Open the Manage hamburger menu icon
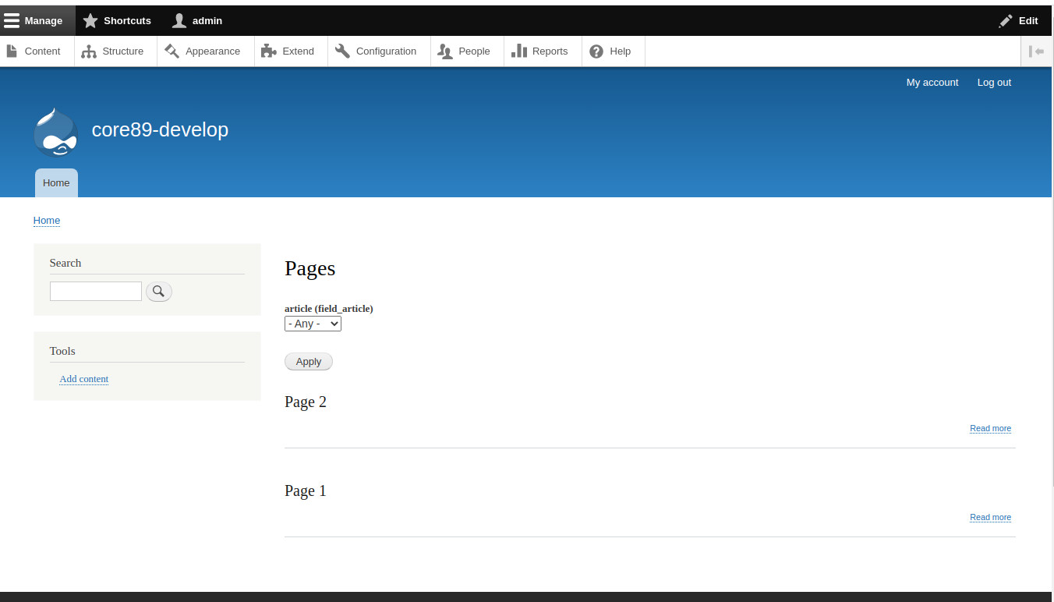Screen dimensions: 1054x602 pos(12,20)
